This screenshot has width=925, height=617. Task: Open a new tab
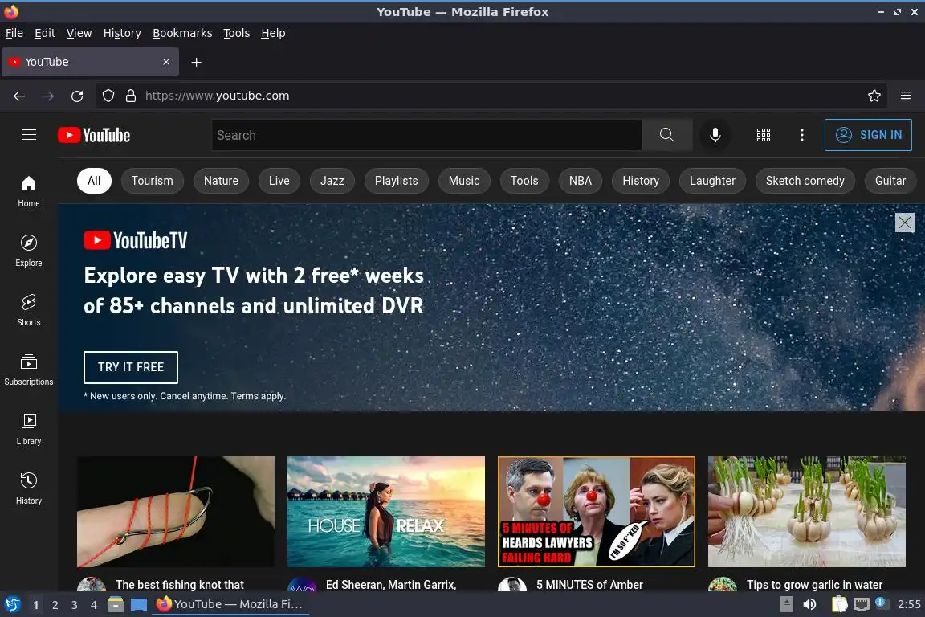[x=197, y=62]
